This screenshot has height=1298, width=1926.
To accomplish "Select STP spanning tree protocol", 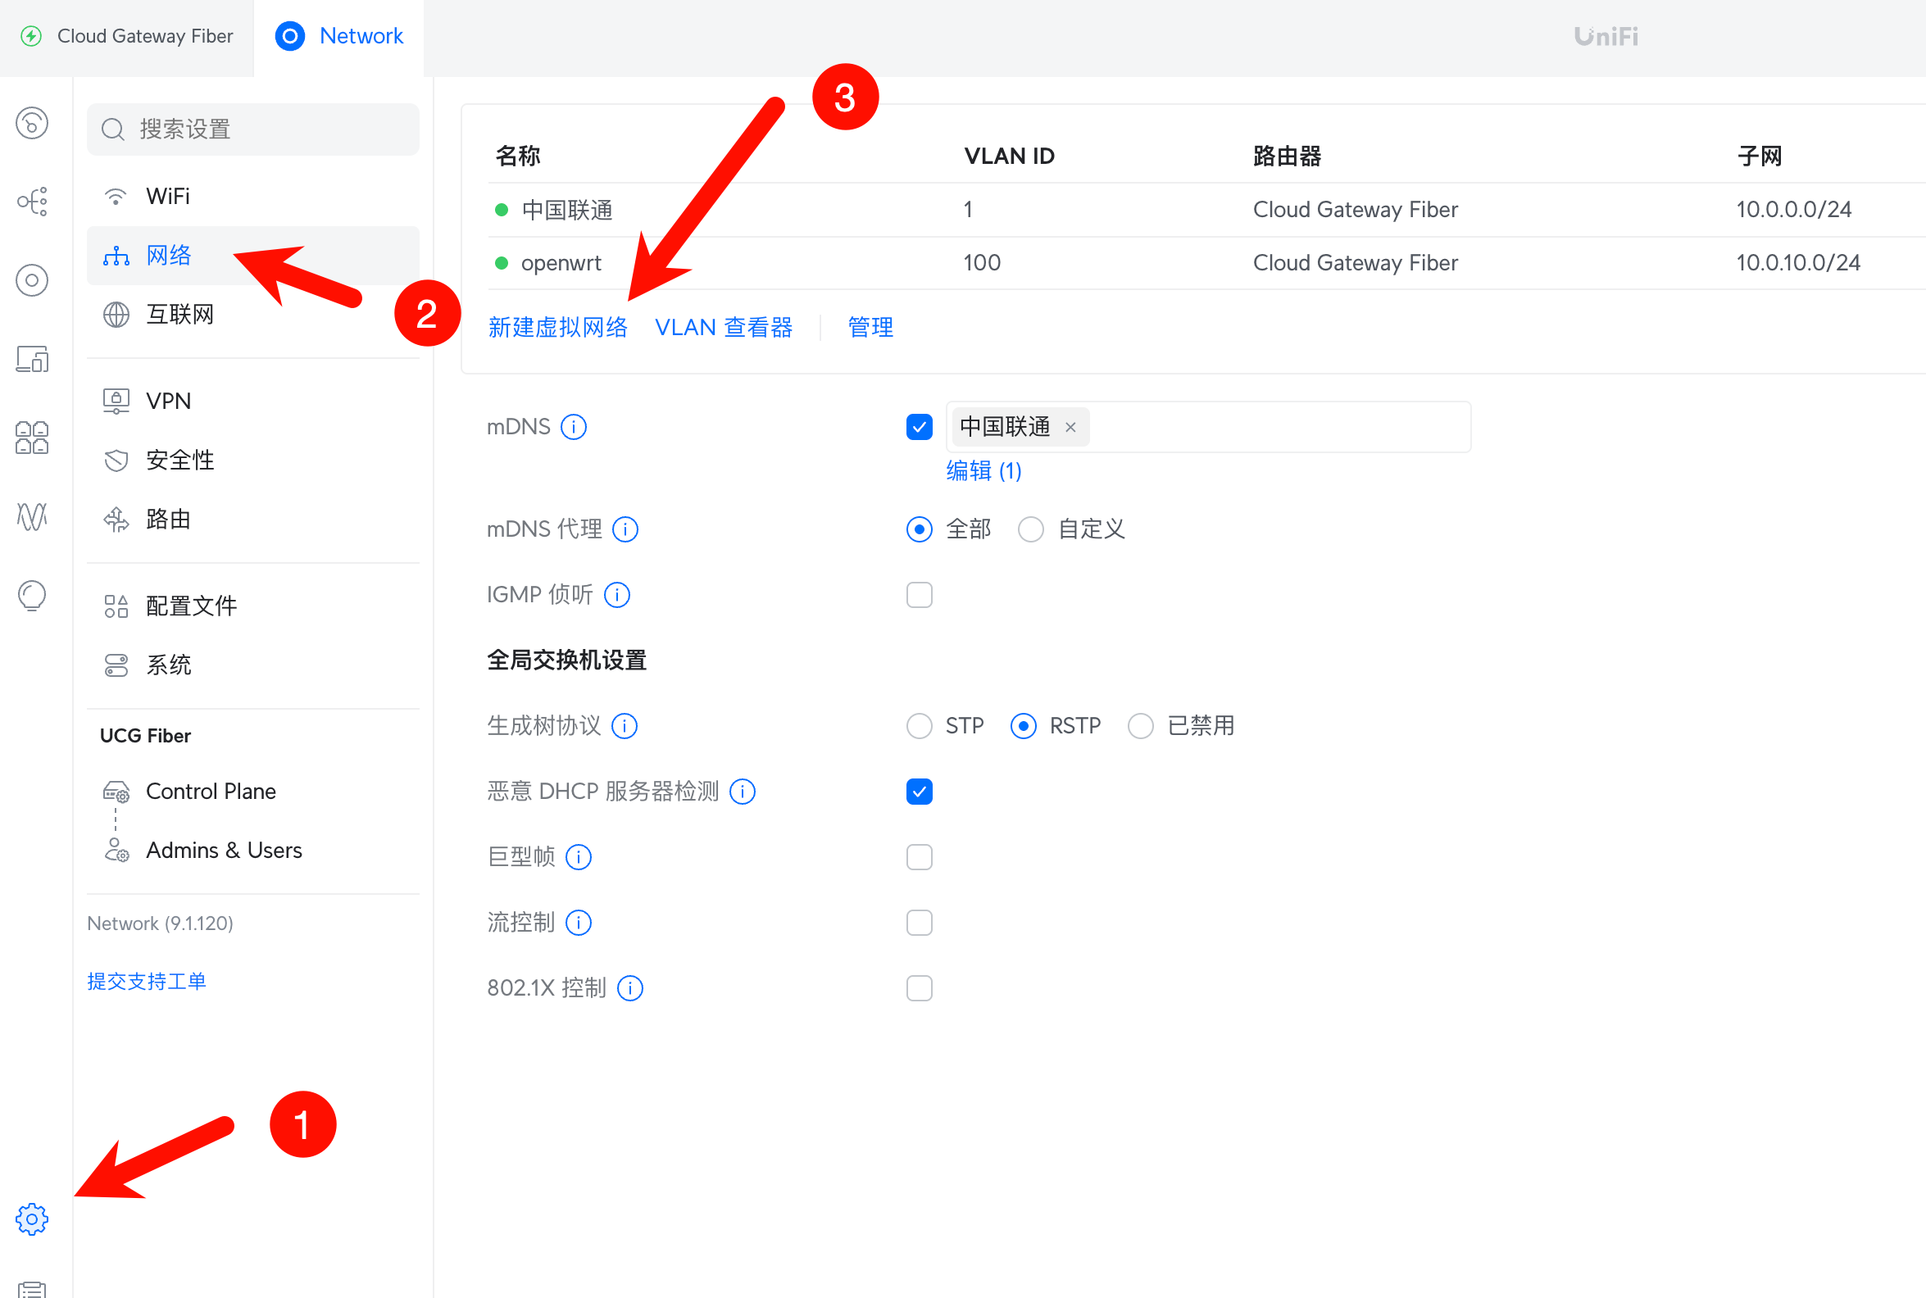I will tap(919, 726).
